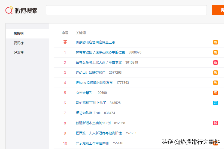The width and height of the screenshot is (224, 149).
Task: Click the 热 badge on the 许幻山 row
Action: point(215,73)
